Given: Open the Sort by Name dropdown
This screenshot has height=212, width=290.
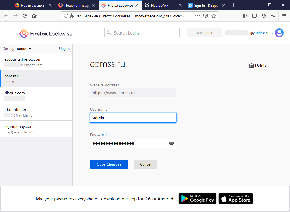Looking at the screenshot, I should pyautogui.click(x=24, y=49).
